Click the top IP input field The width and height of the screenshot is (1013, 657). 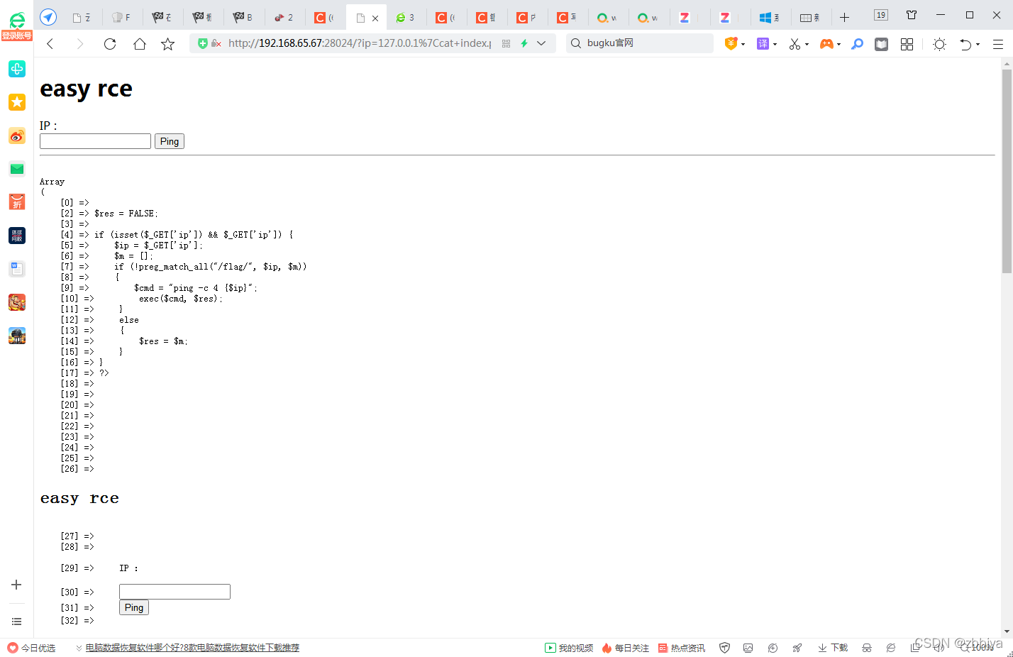click(x=95, y=141)
